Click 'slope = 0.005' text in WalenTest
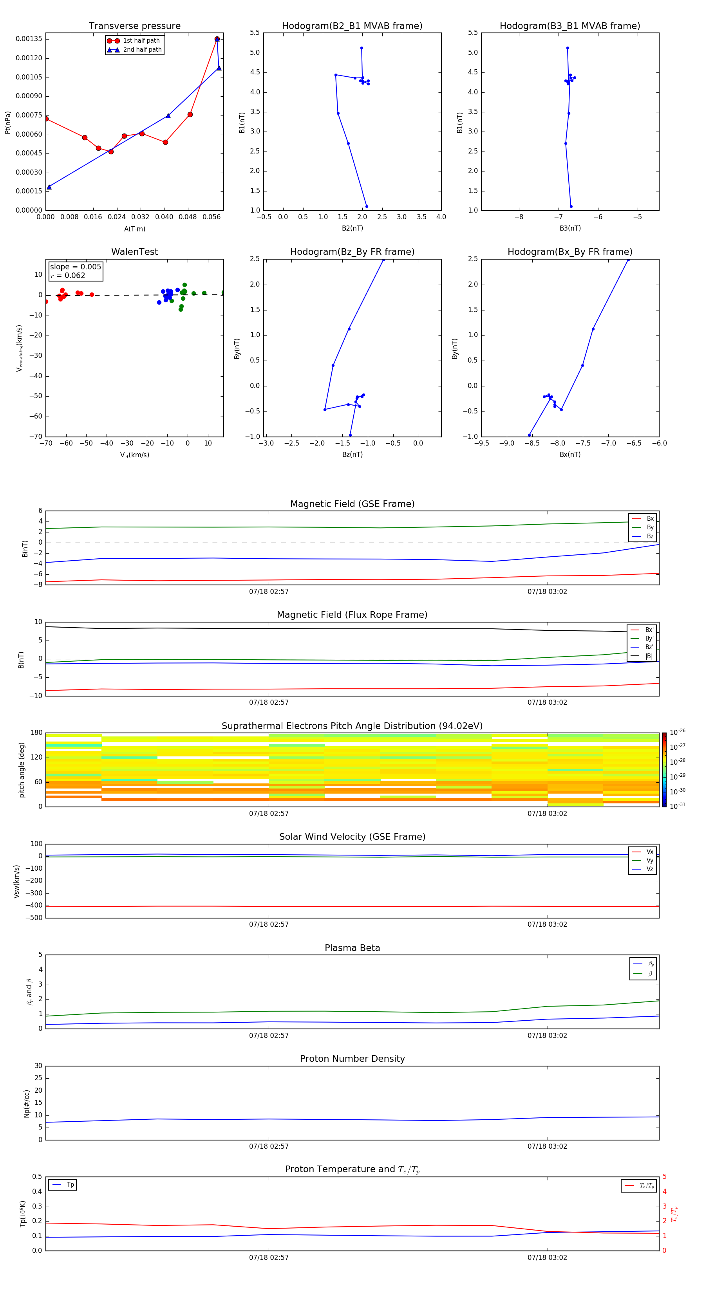705x1292 pixels. click(x=75, y=267)
